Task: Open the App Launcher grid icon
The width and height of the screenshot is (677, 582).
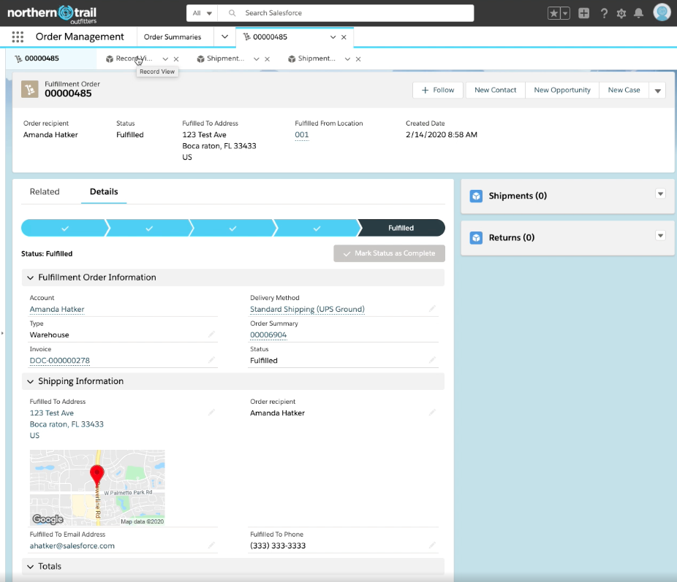Action: pyautogui.click(x=18, y=37)
